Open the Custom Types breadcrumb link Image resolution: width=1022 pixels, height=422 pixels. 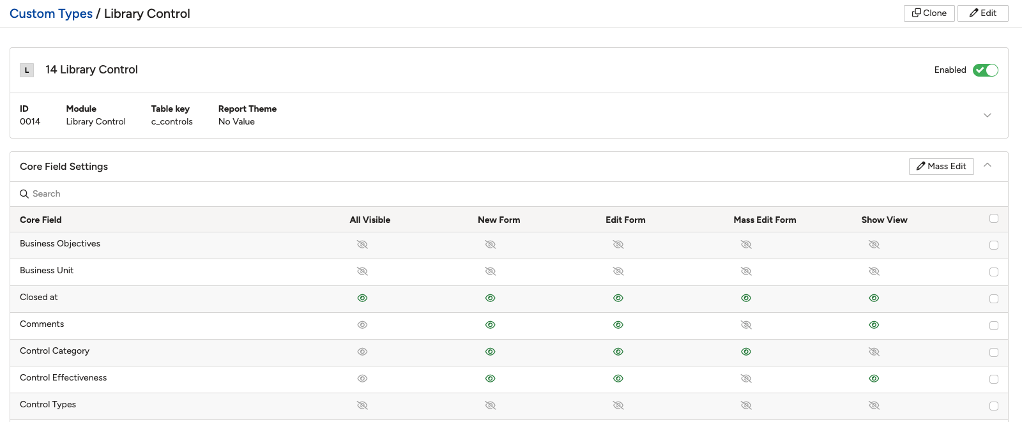51,13
